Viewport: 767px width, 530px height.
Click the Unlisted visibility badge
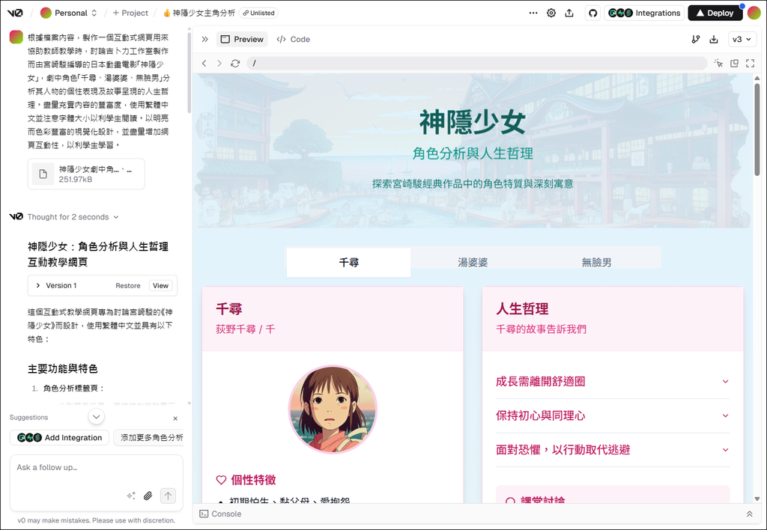pos(258,13)
